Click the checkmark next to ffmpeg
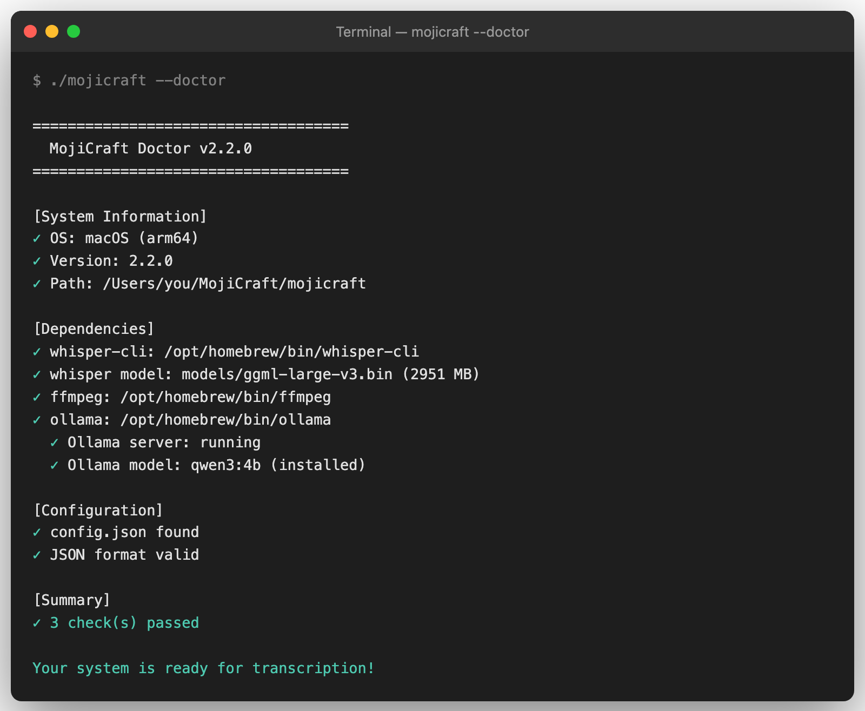 click(37, 397)
